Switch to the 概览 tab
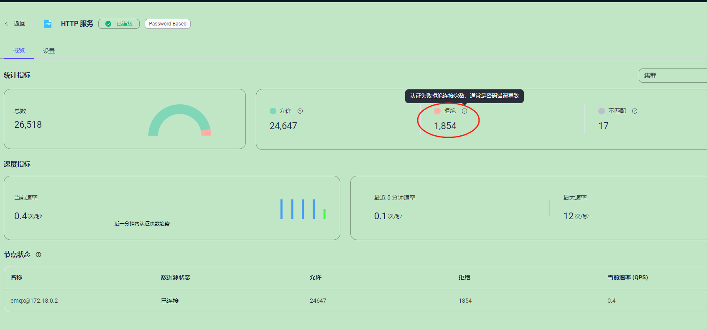707x329 pixels. point(19,51)
